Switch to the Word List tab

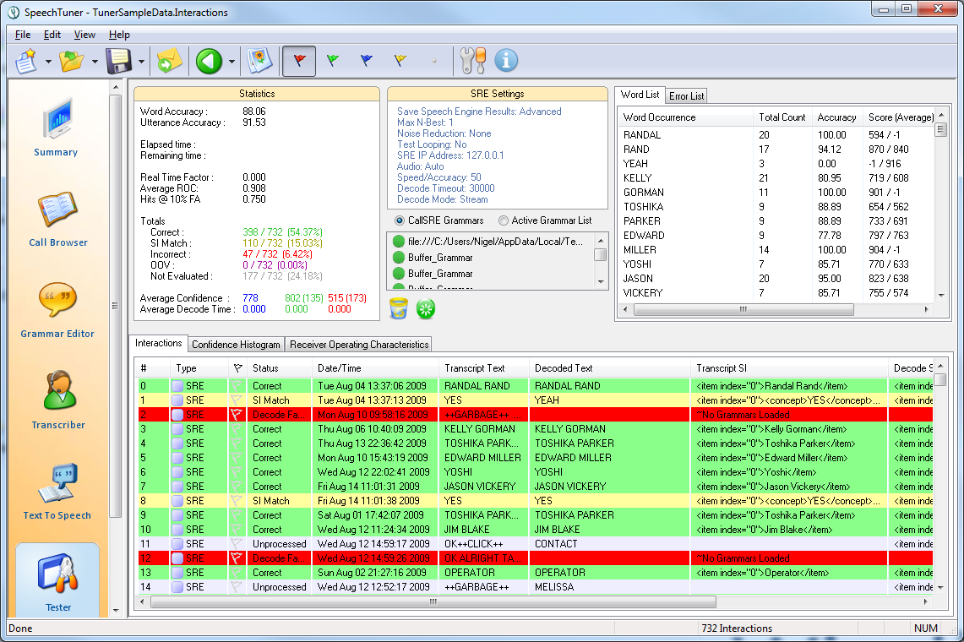[640, 95]
